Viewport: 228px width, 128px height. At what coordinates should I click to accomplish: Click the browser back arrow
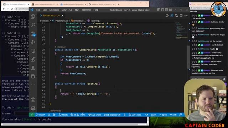[x=4, y=9]
